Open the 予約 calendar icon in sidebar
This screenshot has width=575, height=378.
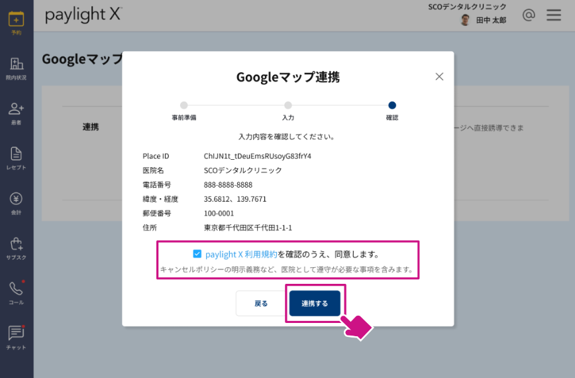pos(16,19)
